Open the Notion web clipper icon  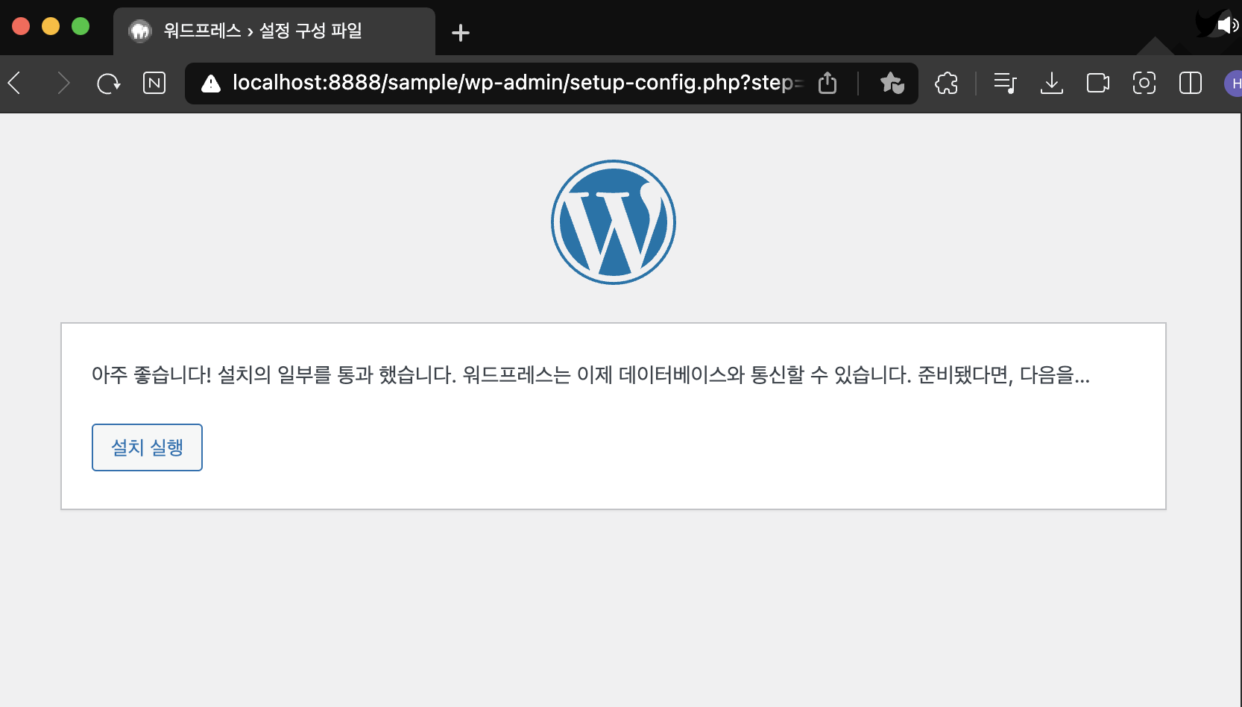154,83
